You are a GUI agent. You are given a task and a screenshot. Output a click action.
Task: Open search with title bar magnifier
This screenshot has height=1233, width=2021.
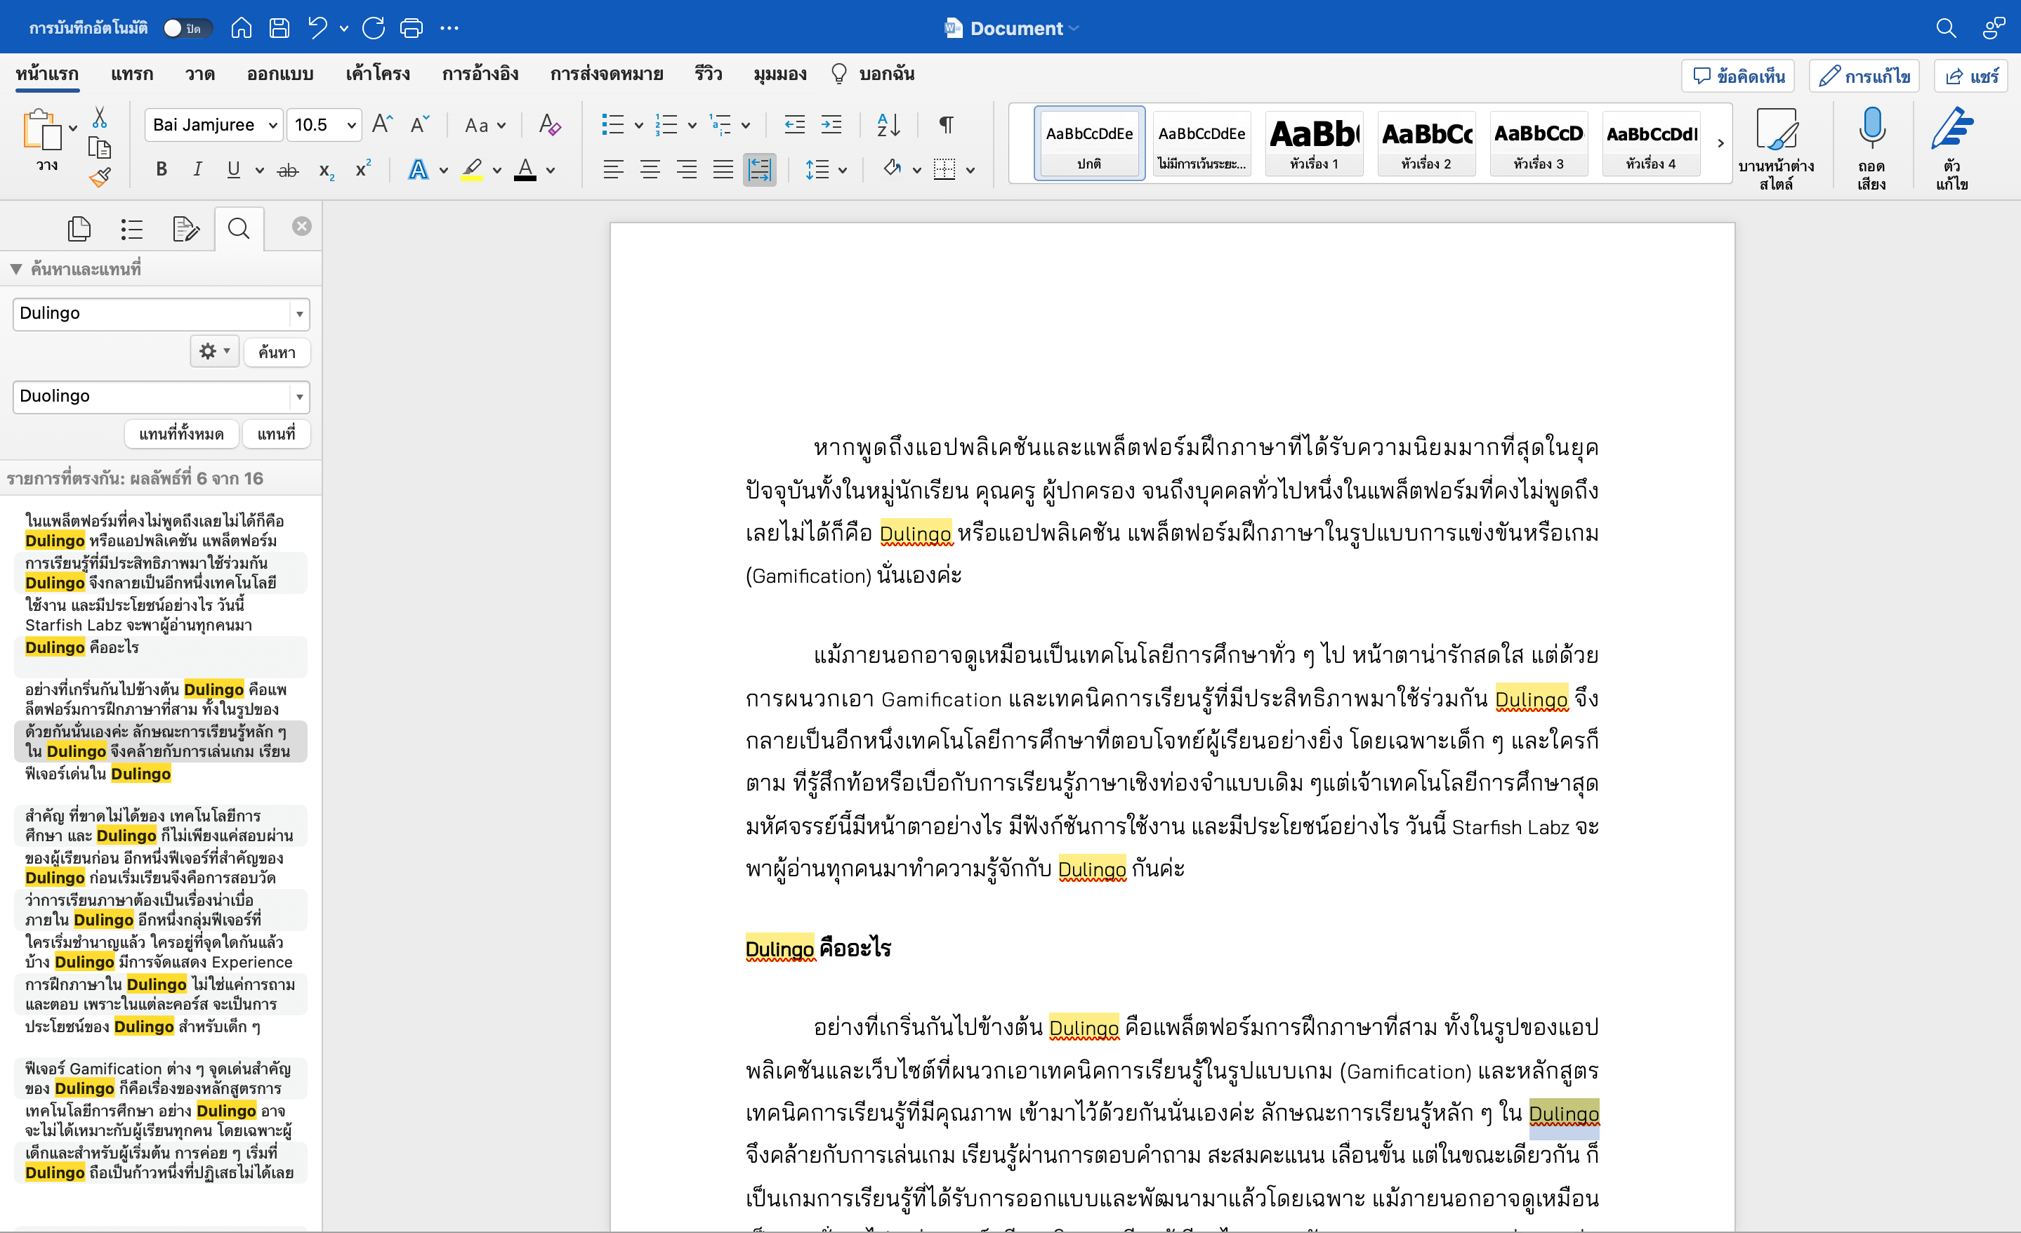tap(1946, 28)
